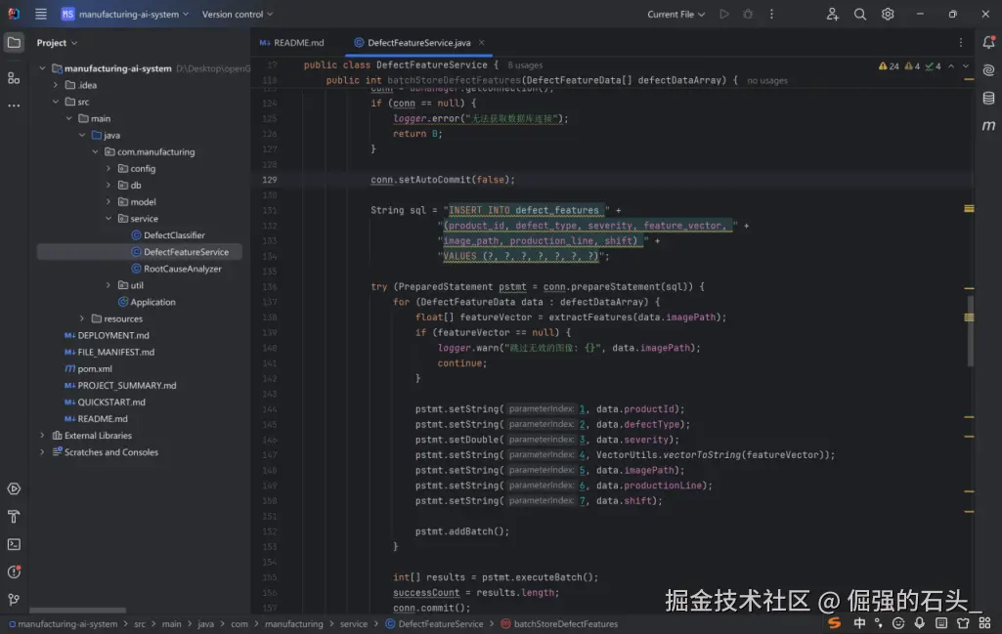The height and width of the screenshot is (634, 1002).
Task: Open the Current File run configuration dropdown
Action: pyautogui.click(x=675, y=15)
